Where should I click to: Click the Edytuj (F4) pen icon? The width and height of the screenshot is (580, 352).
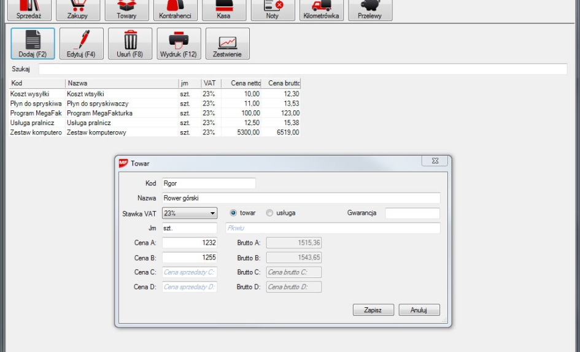(81, 44)
